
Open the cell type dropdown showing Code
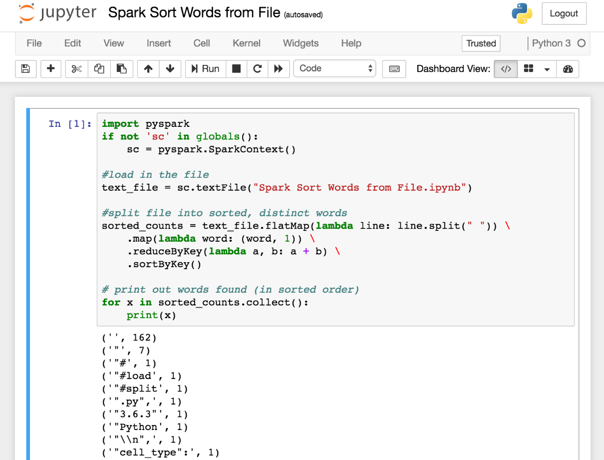click(x=334, y=68)
